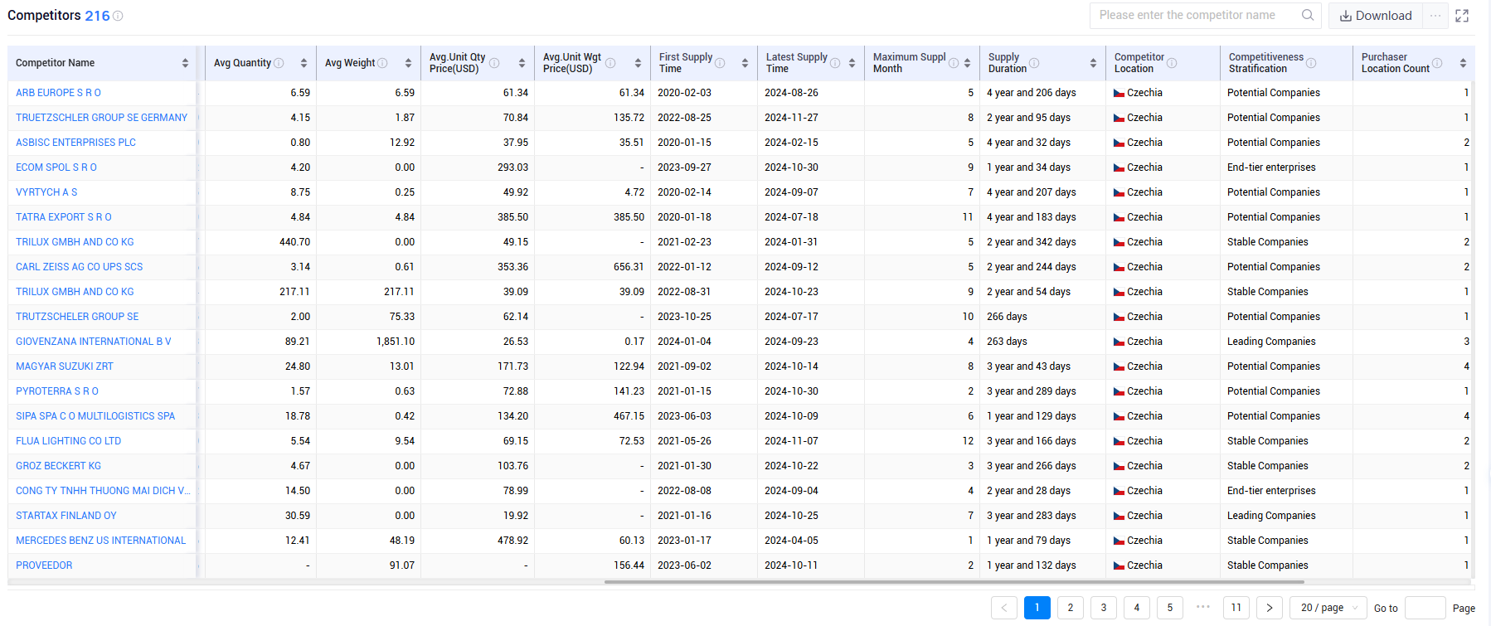Show Avg.Unit Wgt Price info icon
This screenshot has width=1491, height=626.
click(x=610, y=63)
